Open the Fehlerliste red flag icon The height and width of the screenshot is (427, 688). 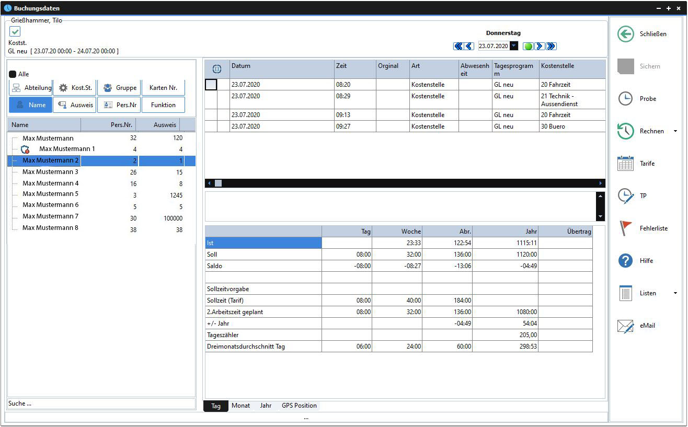[625, 228]
